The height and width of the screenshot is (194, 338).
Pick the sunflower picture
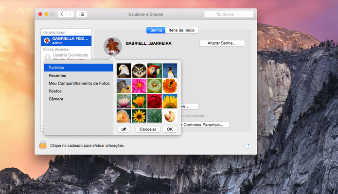click(170, 101)
